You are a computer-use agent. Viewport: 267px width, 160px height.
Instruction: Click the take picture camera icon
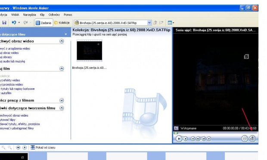(252, 139)
